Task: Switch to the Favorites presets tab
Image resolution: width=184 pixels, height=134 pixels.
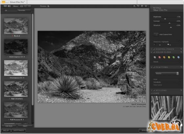Action: click(22, 11)
